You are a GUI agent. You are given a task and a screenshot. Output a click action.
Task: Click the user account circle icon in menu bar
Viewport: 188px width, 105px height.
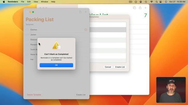141,2
